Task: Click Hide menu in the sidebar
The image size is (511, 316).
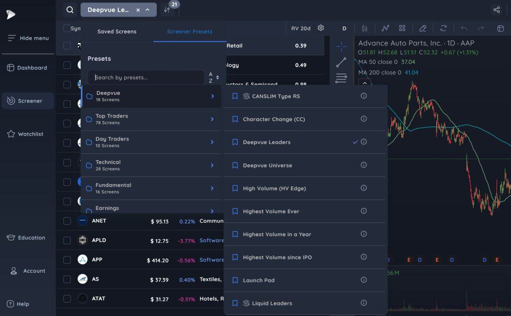Action: tap(28, 38)
